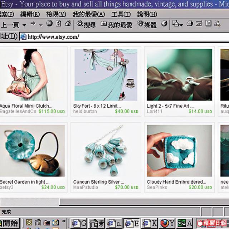The image size is (229, 229).
Task: Click the 開始 Start button
Action: point(9,223)
